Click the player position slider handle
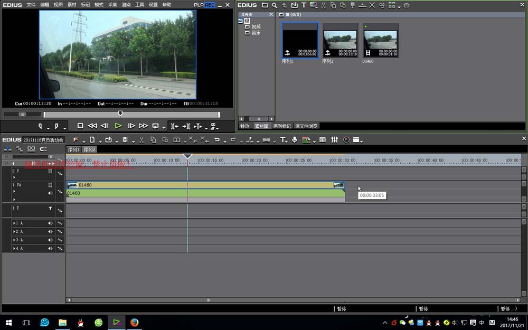Screen dimensions: 528x330 [x=120, y=113]
